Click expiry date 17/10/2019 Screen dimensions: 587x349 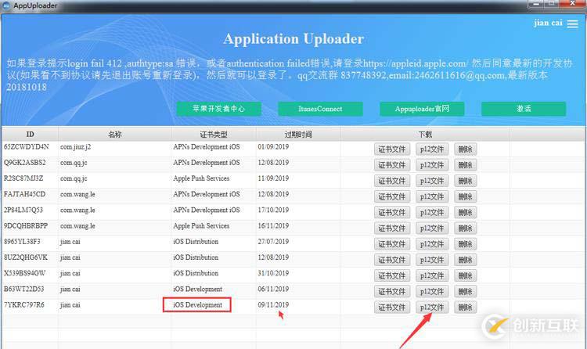[273, 210]
